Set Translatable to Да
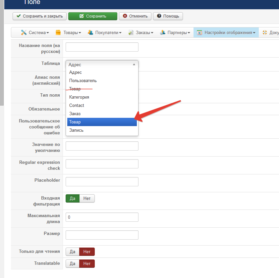 [x=73, y=263]
